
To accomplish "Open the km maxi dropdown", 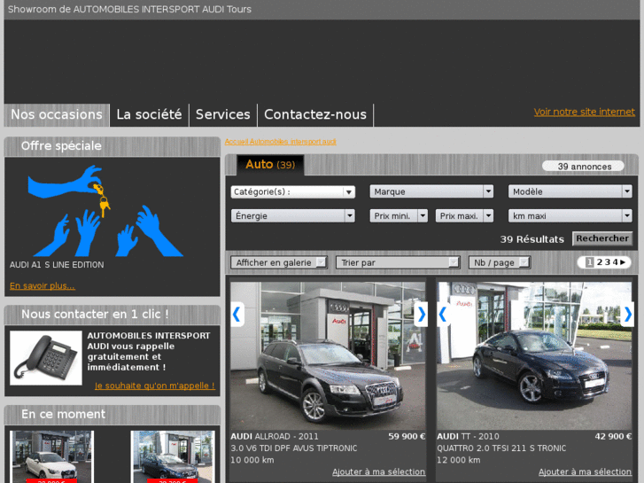I will click(570, 216).
